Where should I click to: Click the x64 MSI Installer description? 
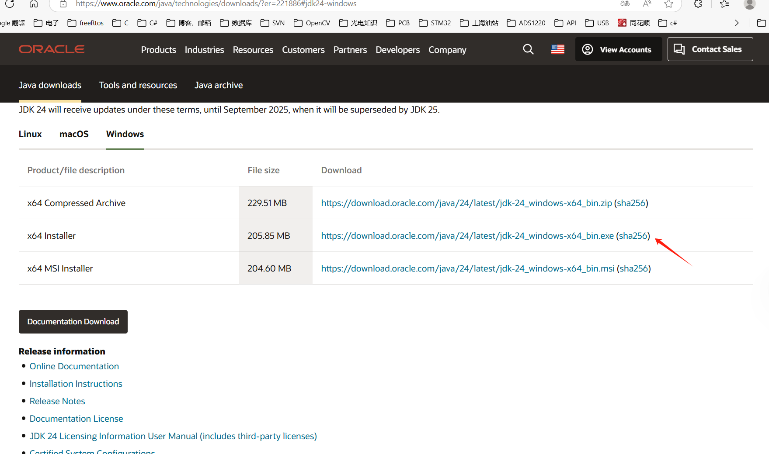pyautogui.click(x=60, y=268)
